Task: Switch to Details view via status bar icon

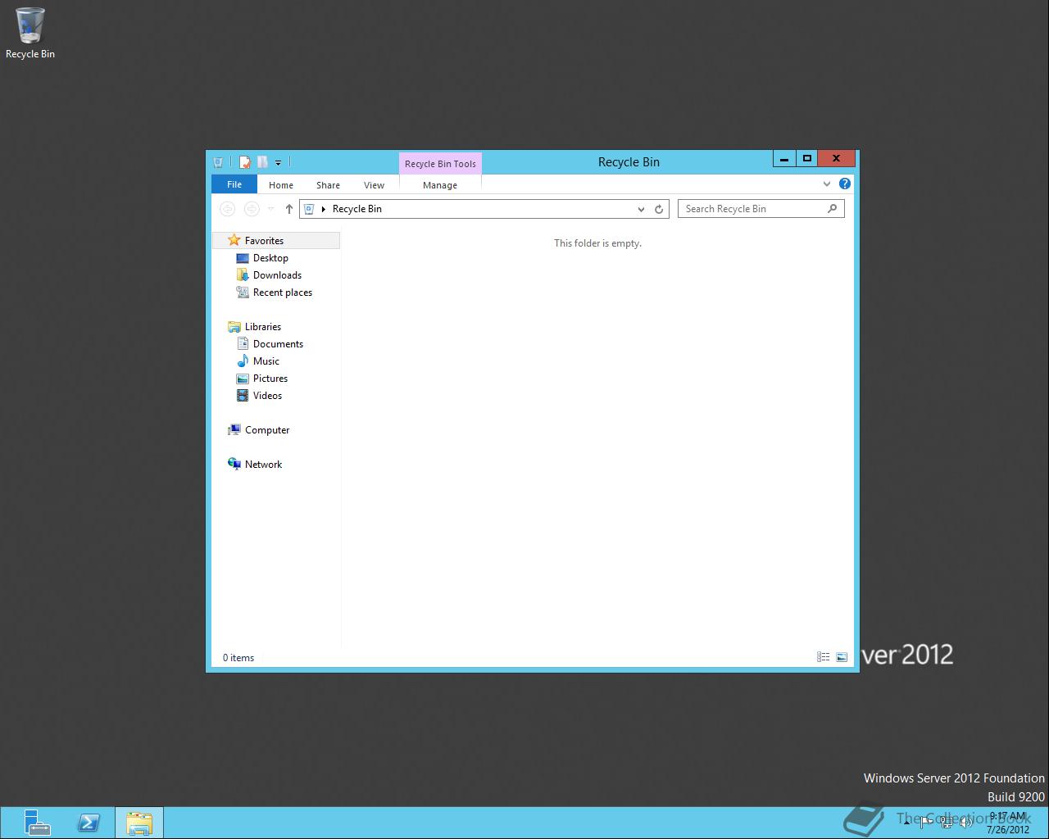Action: [x=824, y=657]
